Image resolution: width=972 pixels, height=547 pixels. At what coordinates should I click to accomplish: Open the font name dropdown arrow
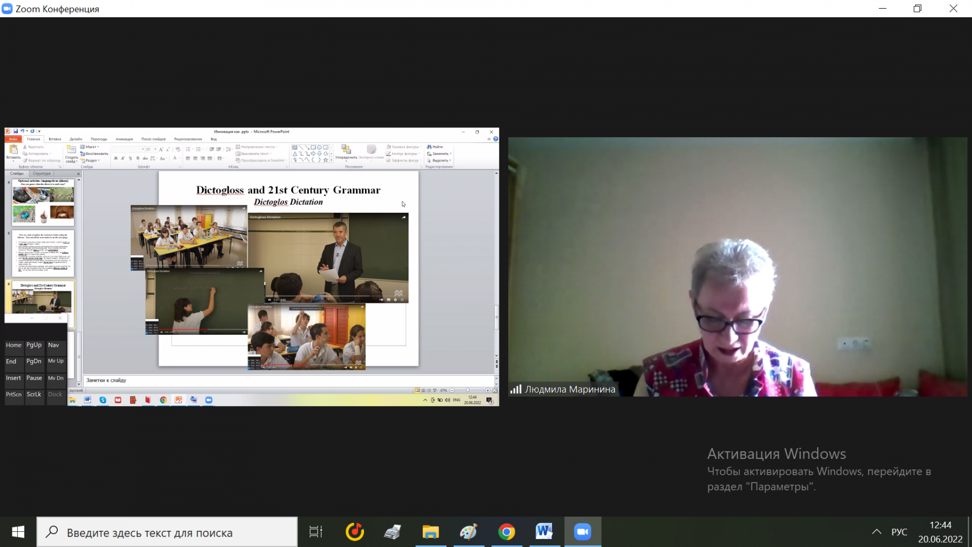pyautogui.click(x=143, y=150)
